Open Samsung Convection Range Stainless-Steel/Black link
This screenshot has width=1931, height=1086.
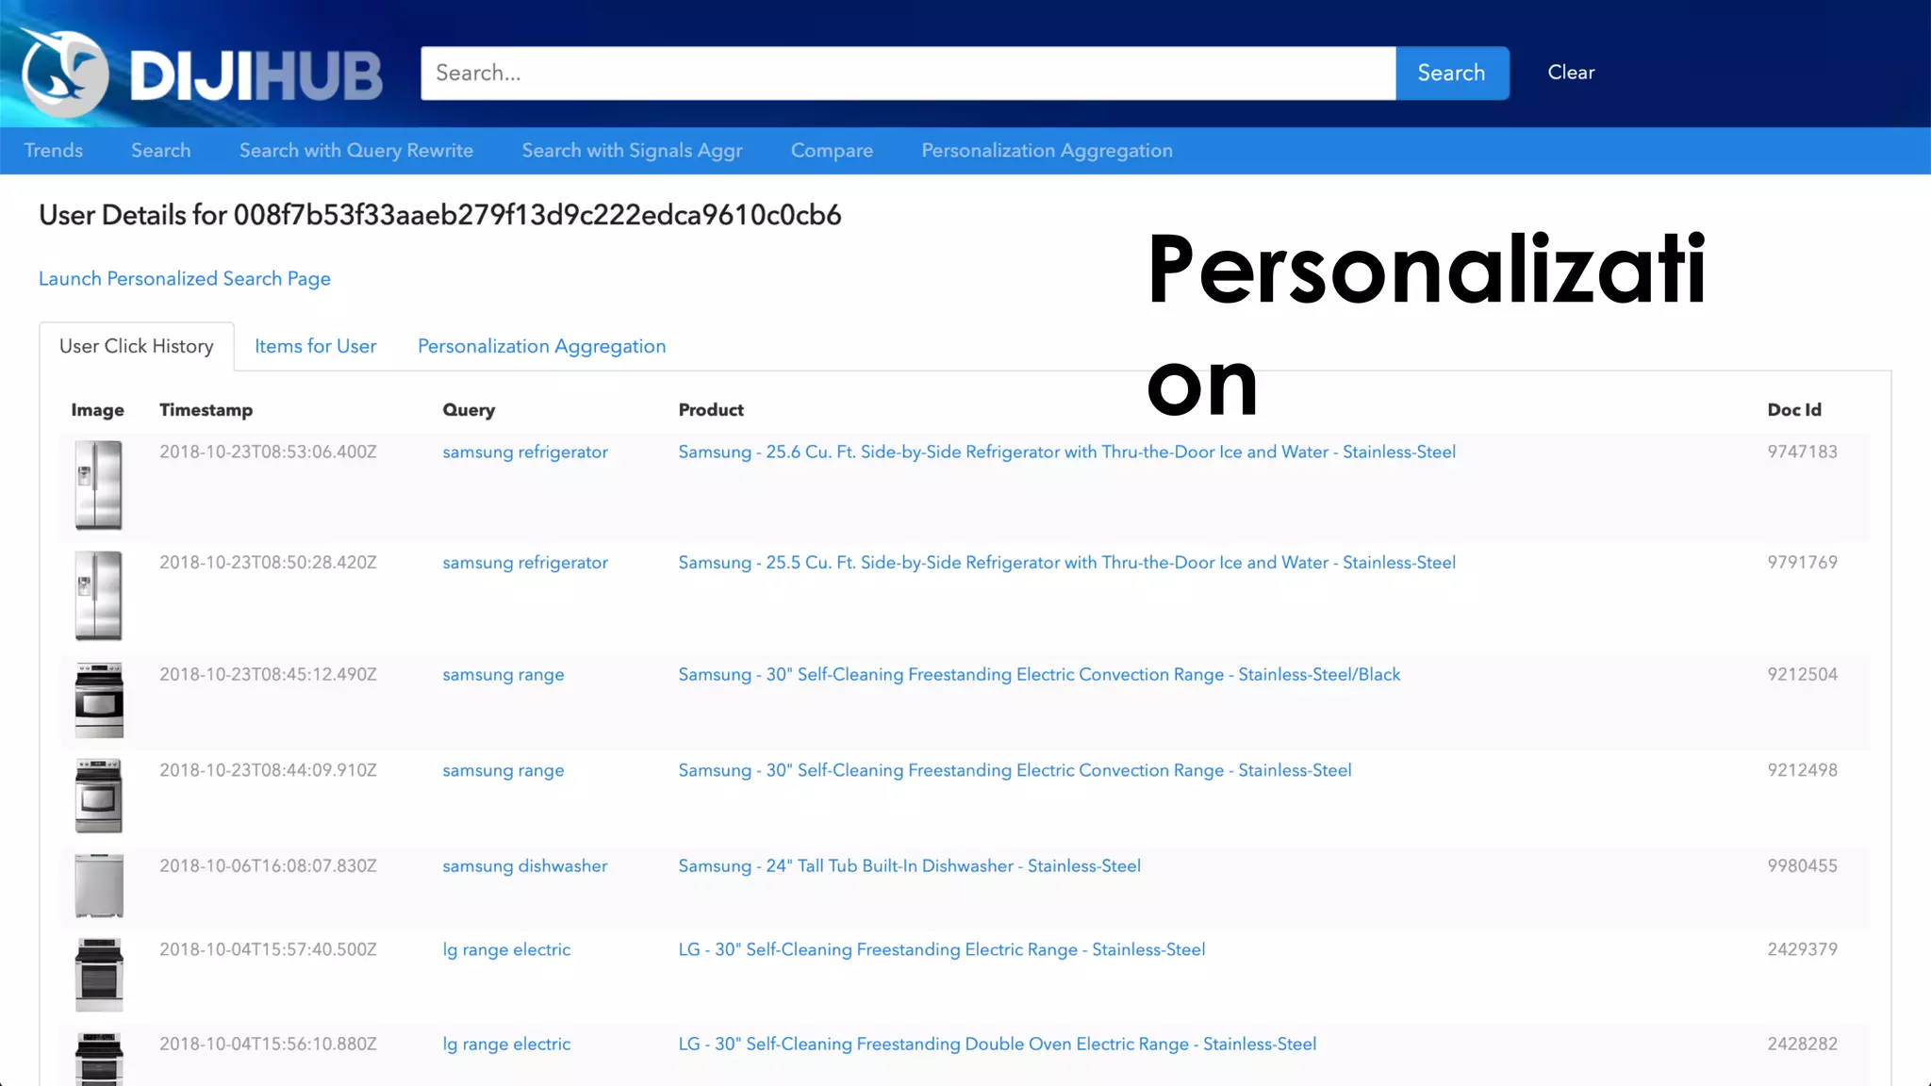(1039, 675)
